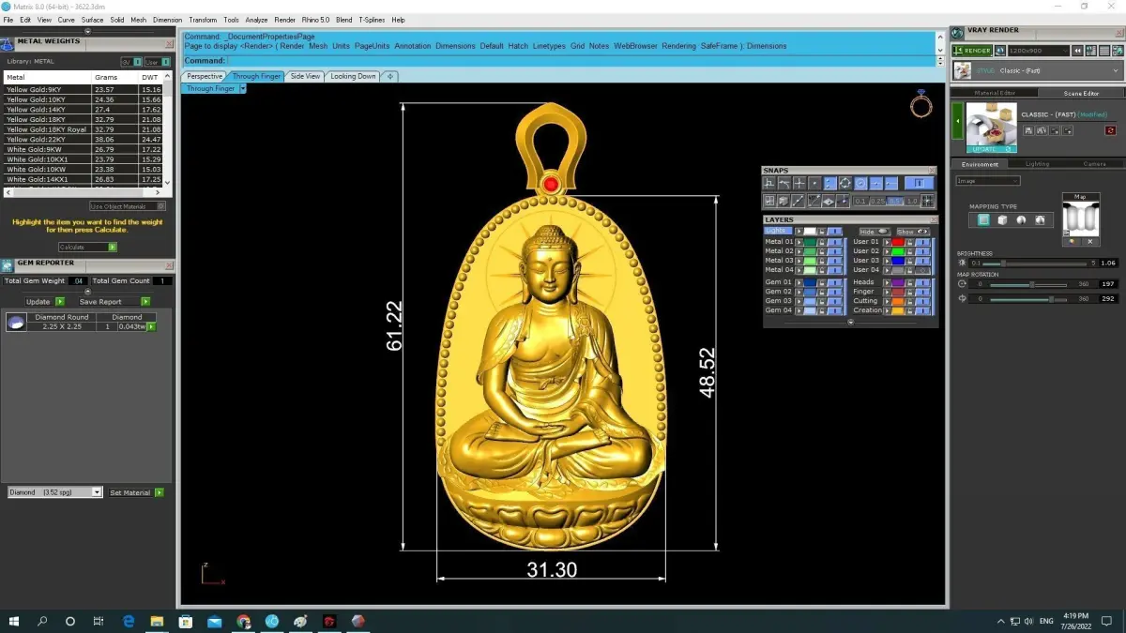The height and width of the screenshot is (633, 1126).
Task: Open the T-Splines menu
Action: click(371, 20)
